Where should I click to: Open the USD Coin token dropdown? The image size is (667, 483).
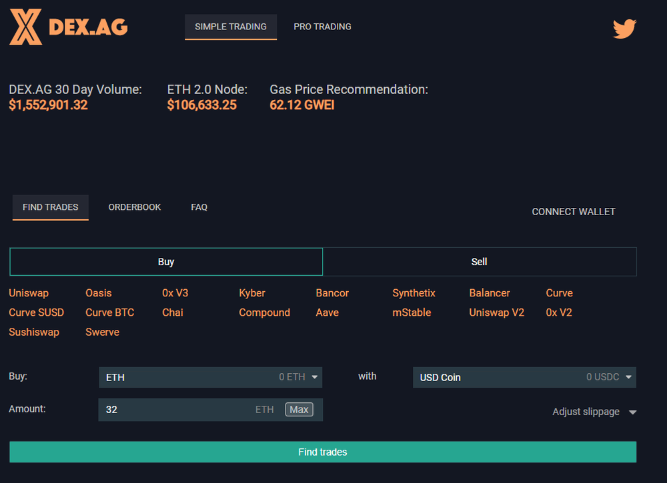[x=524, y=377]
